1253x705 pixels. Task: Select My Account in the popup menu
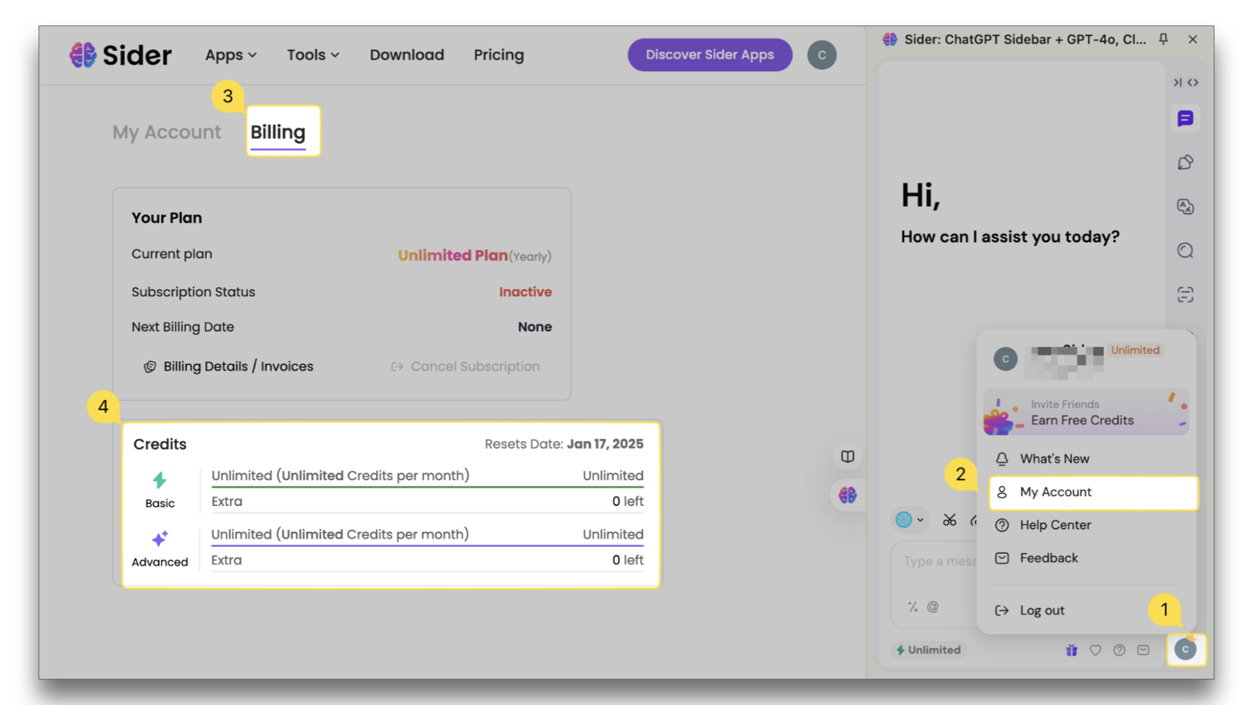pos(1094,492)
